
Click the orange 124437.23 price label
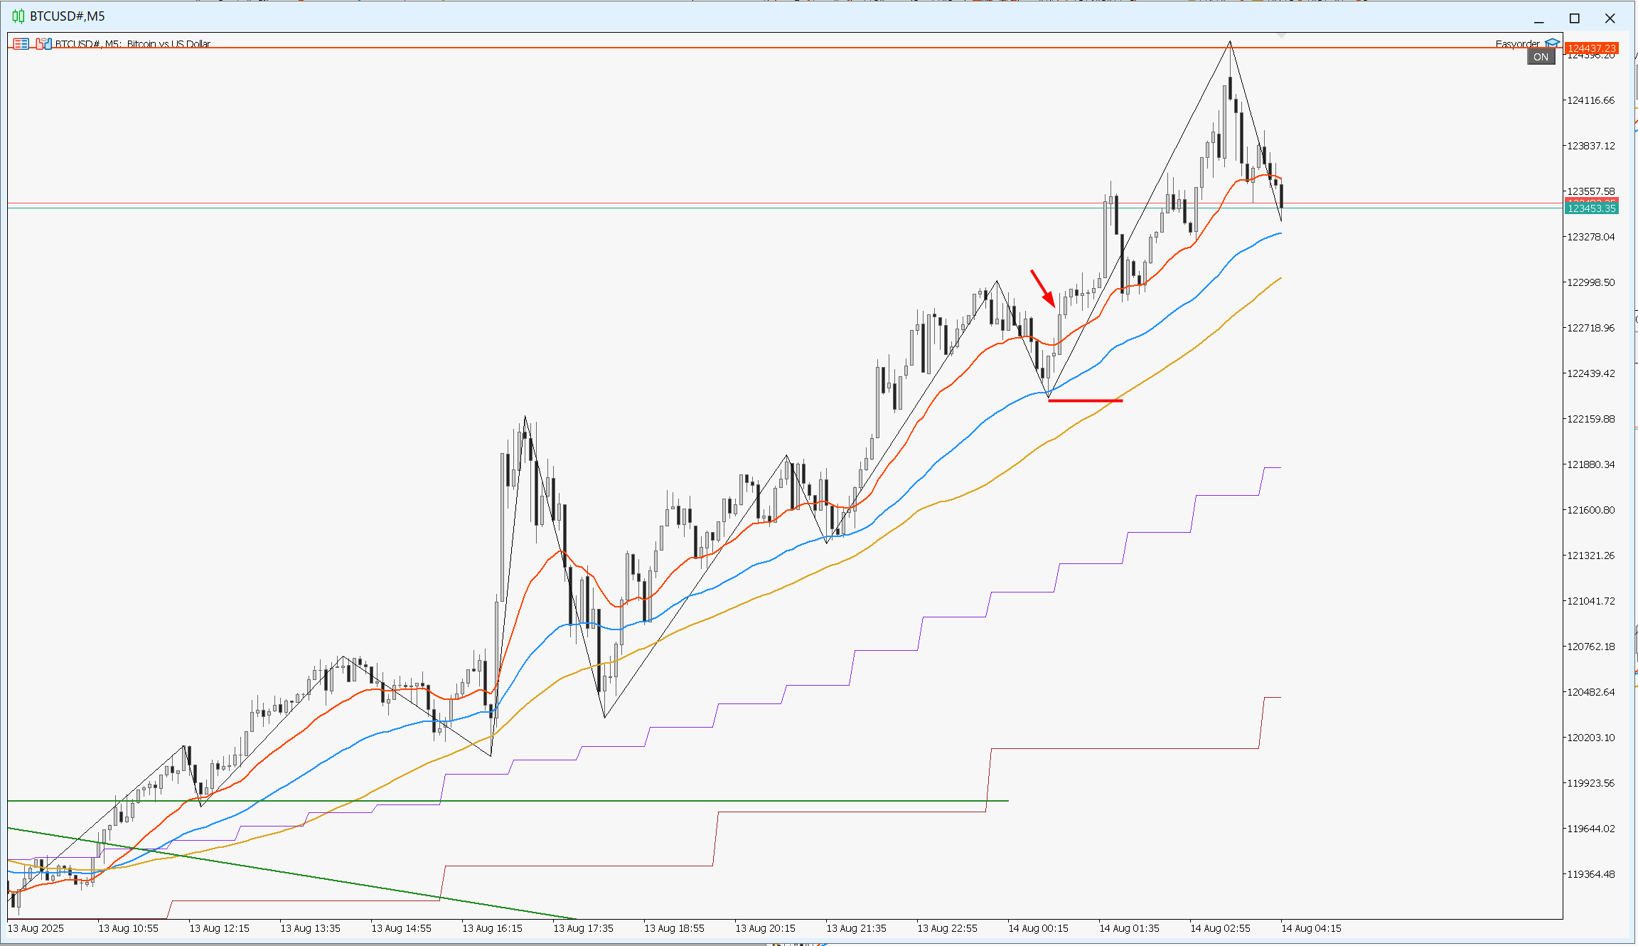pyautogui.click(x=1591, y=48)
